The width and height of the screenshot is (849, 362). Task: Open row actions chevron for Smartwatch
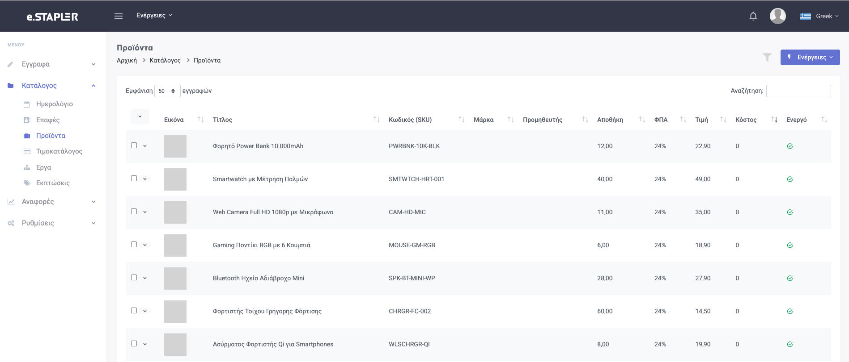coord(145,179)
